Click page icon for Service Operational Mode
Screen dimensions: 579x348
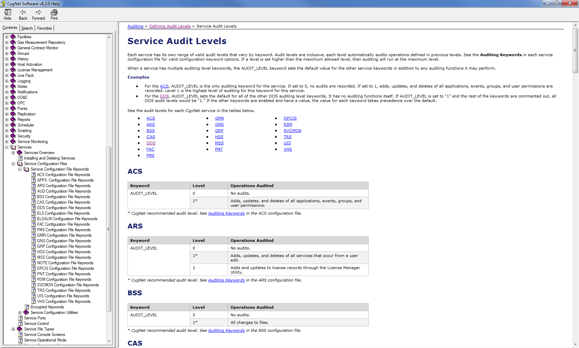20,340
